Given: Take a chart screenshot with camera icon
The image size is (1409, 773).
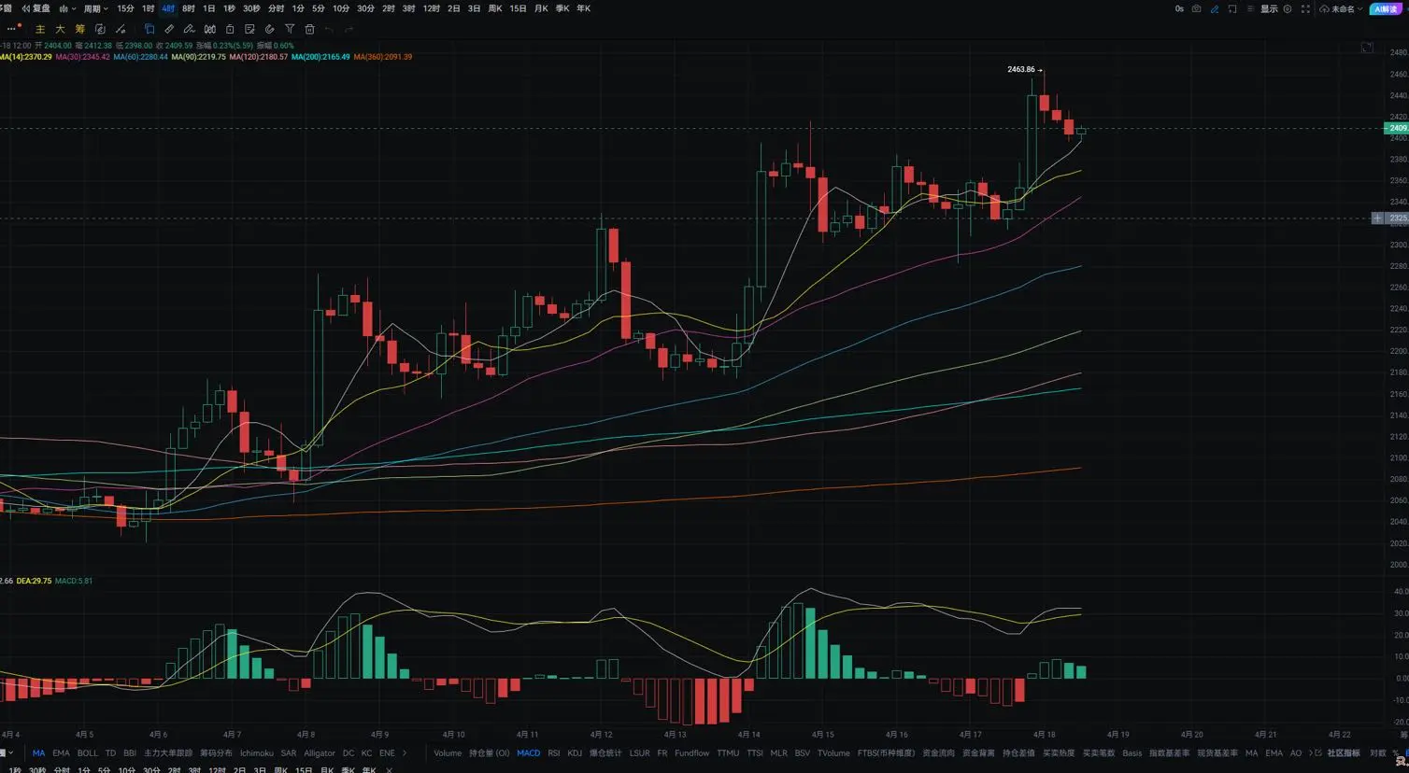Looking at the screenshot, I should coord(1197,8).
